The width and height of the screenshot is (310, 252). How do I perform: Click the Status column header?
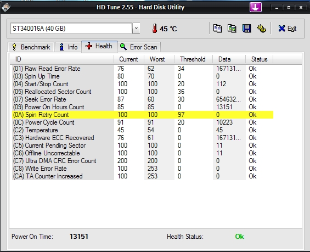259,59
